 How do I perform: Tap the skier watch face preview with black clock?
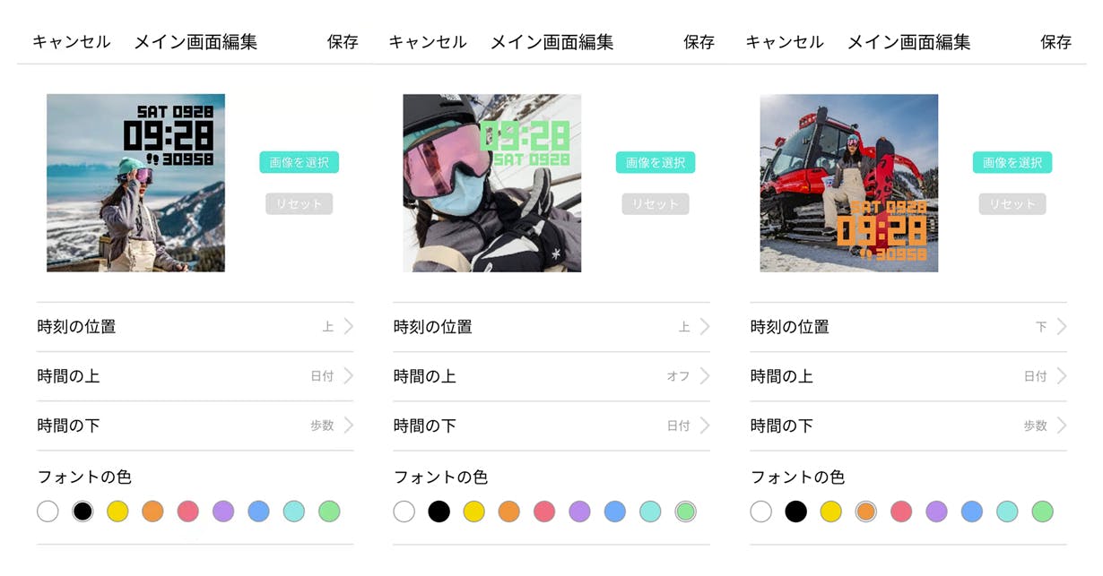point(135,183)
